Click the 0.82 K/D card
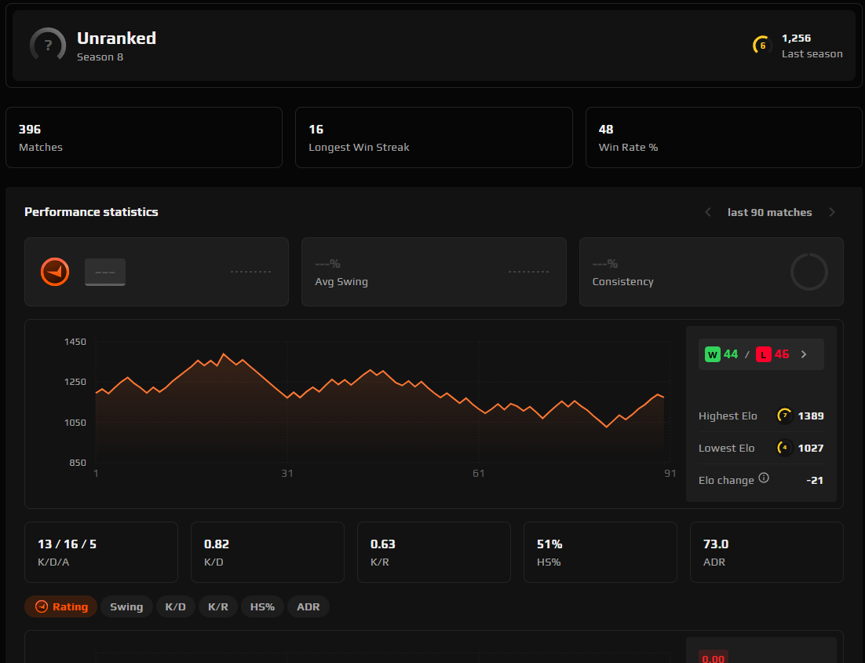 pos(268,552)
